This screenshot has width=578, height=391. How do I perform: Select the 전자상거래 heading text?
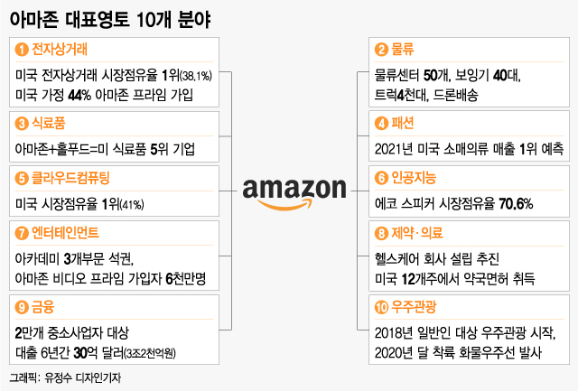pos(59,48)
